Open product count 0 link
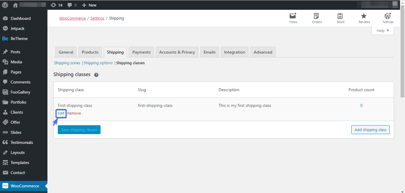405x193 pixels. tap(361, 105)
